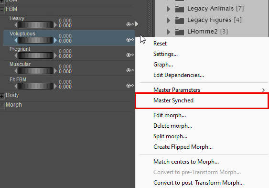Click the Heavy dial slider
The height and width of the screenshot is (188, 269).
(35, 25)
